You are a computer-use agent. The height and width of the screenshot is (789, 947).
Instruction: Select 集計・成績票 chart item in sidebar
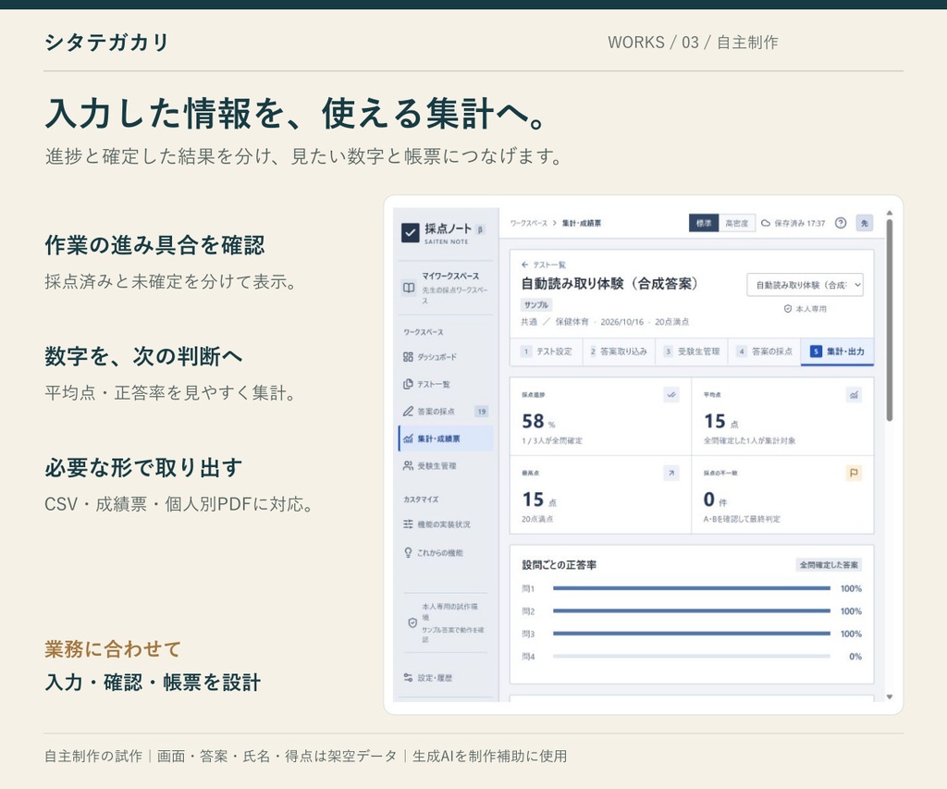[x=445, y=438]
